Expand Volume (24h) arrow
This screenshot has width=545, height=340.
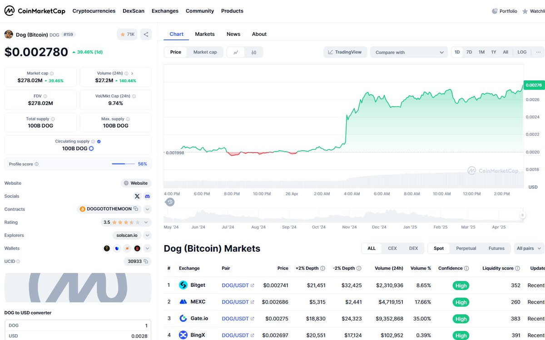132,73
